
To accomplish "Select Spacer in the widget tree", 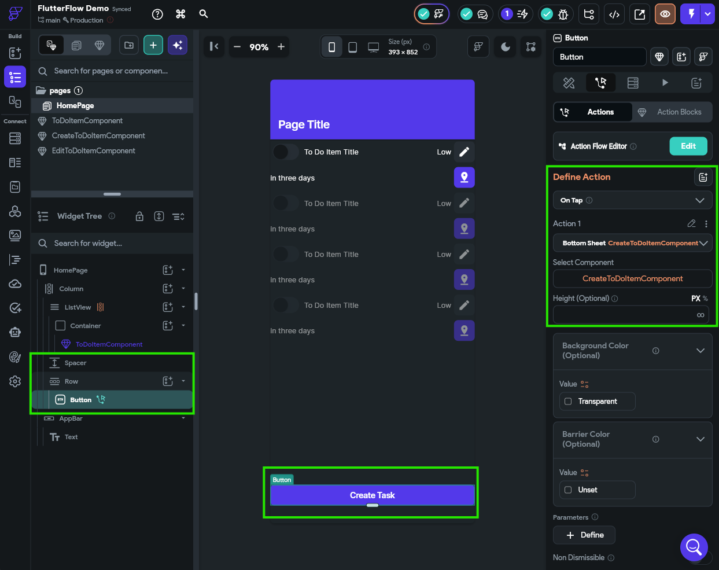I will tap(75, 363).
